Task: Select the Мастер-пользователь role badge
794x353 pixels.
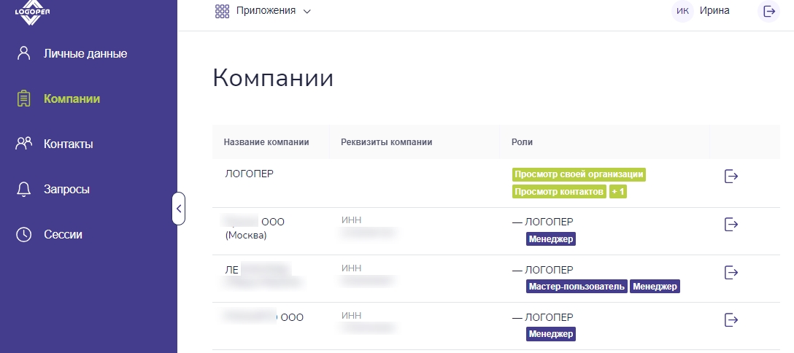Action: tap(577, 287)
